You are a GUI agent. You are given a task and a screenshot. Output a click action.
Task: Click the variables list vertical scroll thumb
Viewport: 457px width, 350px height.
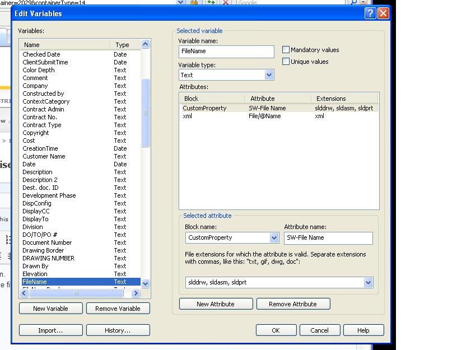tap(146, 113)
